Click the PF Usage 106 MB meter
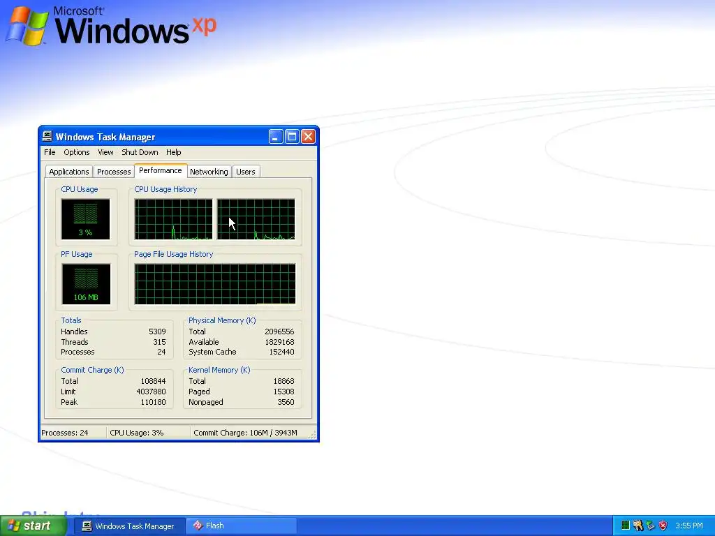Viewport: 715px width, 536px height. pos(86,284)
